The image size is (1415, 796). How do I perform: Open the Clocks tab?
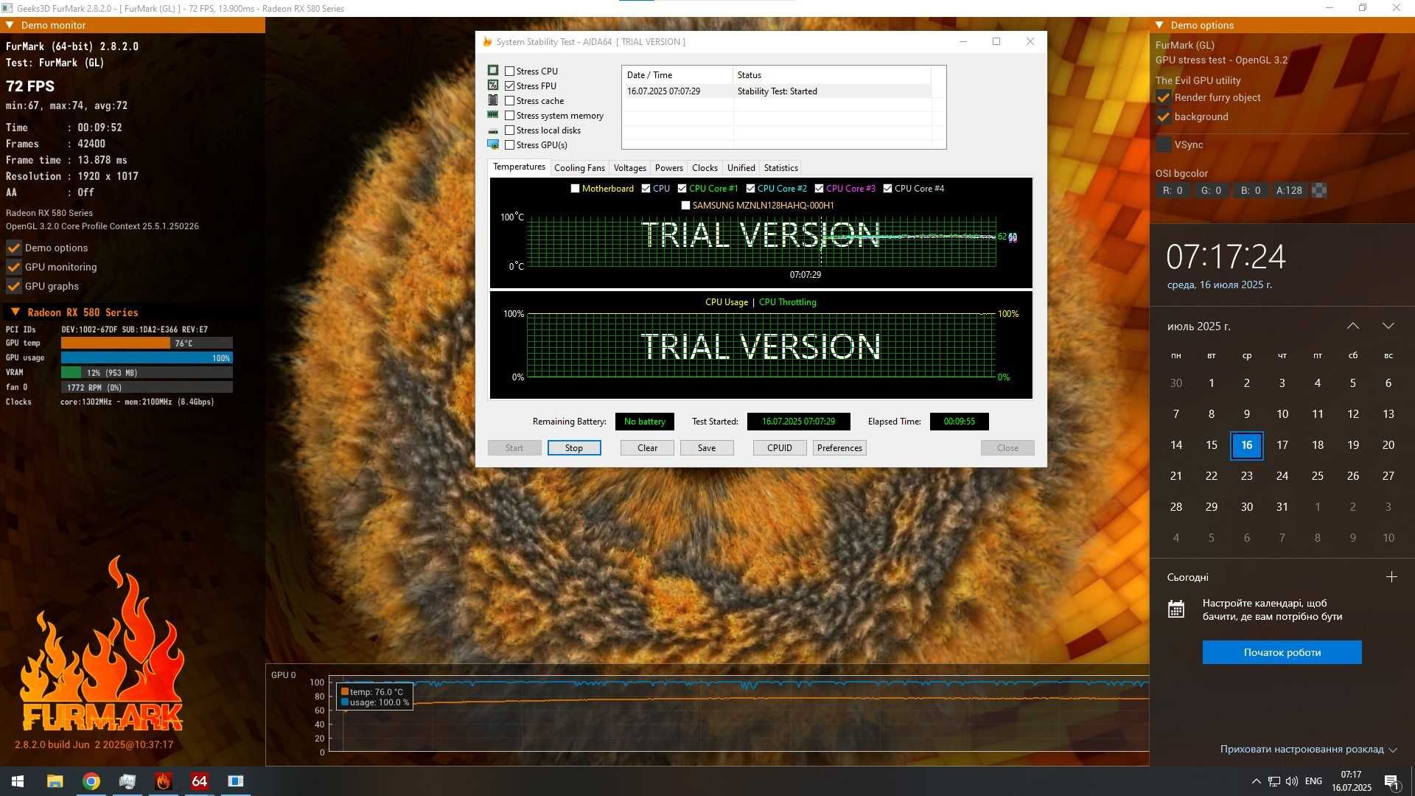click(705, 168)
